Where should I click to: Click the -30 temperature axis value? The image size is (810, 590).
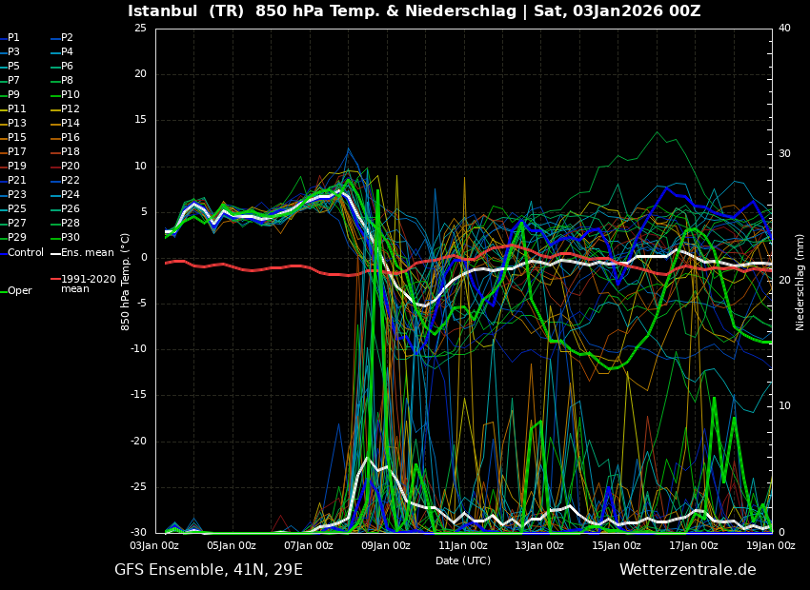pyautogui.click(x=138, y=533)
